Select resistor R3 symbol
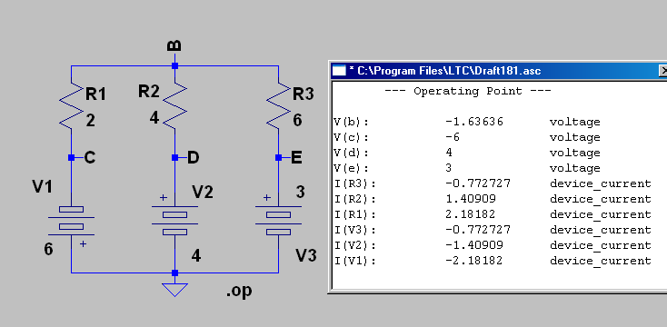The image size is (667, 327). point(279,106)
